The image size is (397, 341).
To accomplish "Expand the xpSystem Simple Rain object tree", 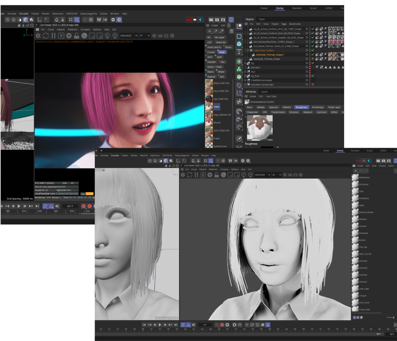I will [x=245, y=84].
